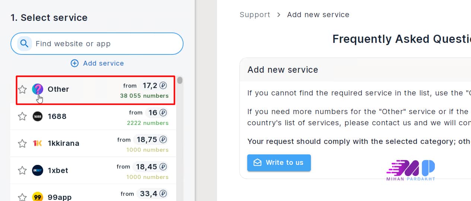Mark 1xbet as favorite using star
The width and height of the screenshot is (471, 201).
tap(22, 170)
